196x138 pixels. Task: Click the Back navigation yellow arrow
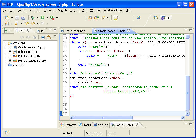coord(33,23)
